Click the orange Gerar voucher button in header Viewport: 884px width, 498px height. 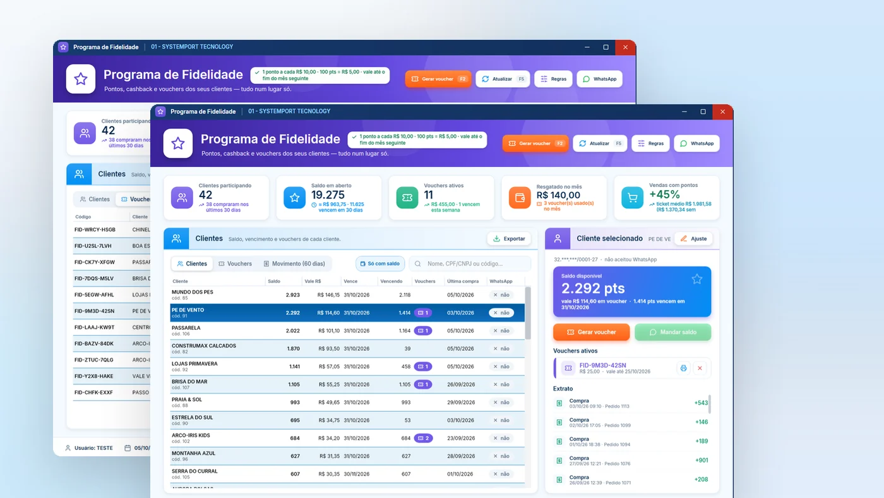[x=535, y=143]
